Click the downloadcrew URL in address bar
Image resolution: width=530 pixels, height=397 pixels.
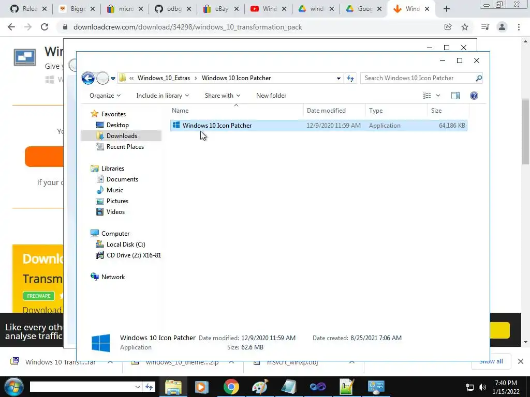(x=187, y=27)
